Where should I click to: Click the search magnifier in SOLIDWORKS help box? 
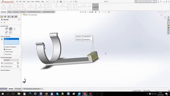[x=154, y=2]
